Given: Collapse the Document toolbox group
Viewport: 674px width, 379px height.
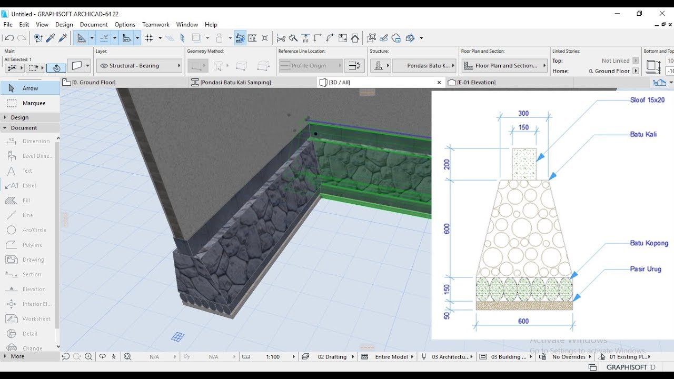Looking at the screenshot, I should coord(30,128).
